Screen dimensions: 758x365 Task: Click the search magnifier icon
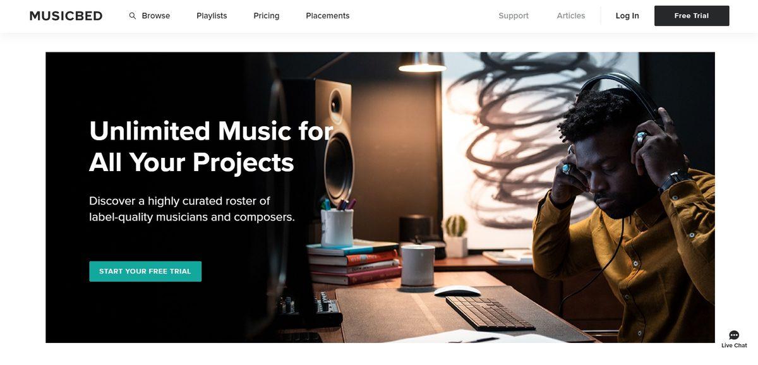click(x=133, y=16)
